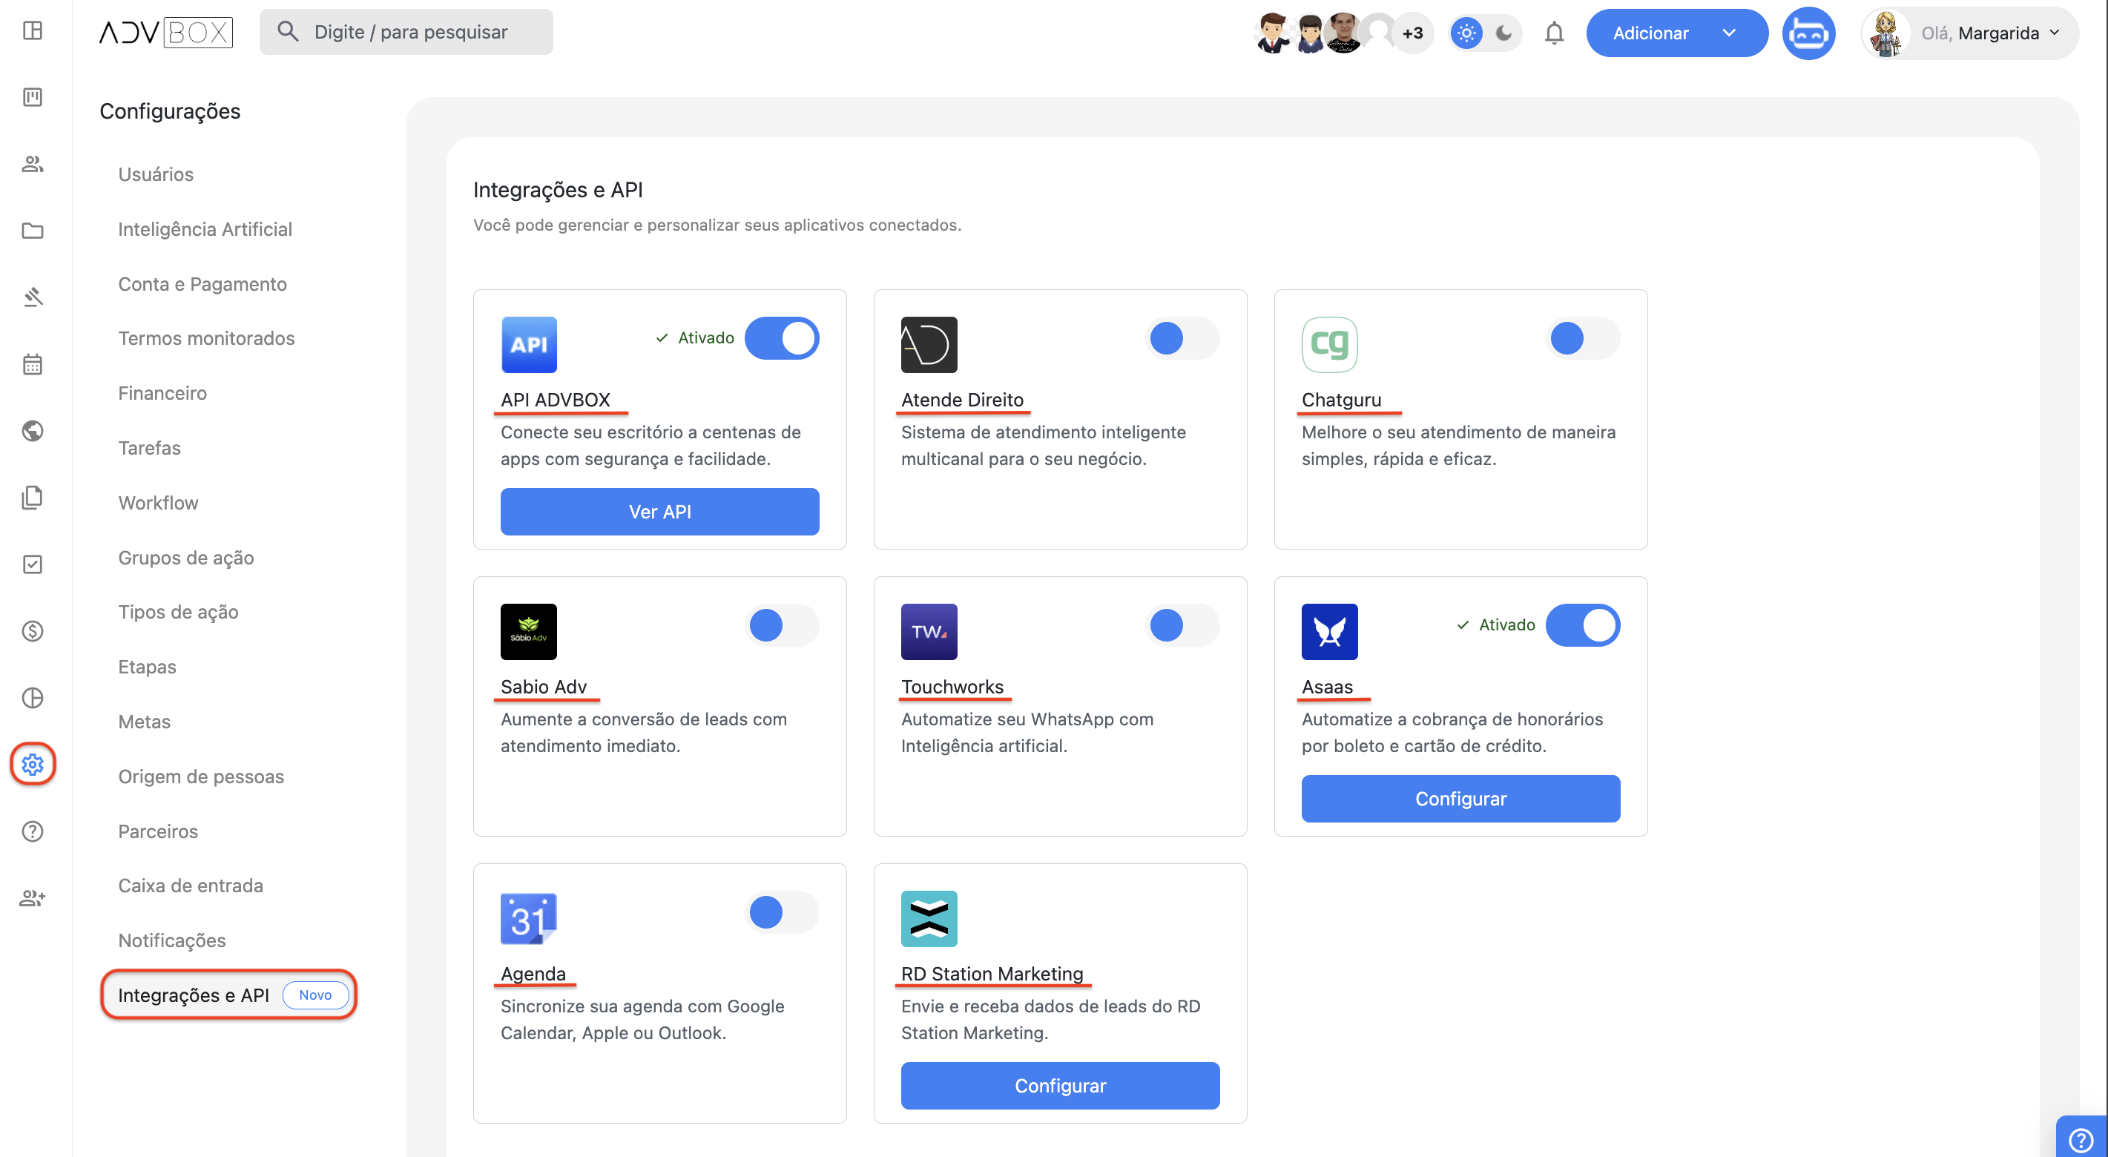The width and height of the screenshot is (2108, 1157).
Task: Open the dashboard layout icon in sidebar
Action: point(33,31)
